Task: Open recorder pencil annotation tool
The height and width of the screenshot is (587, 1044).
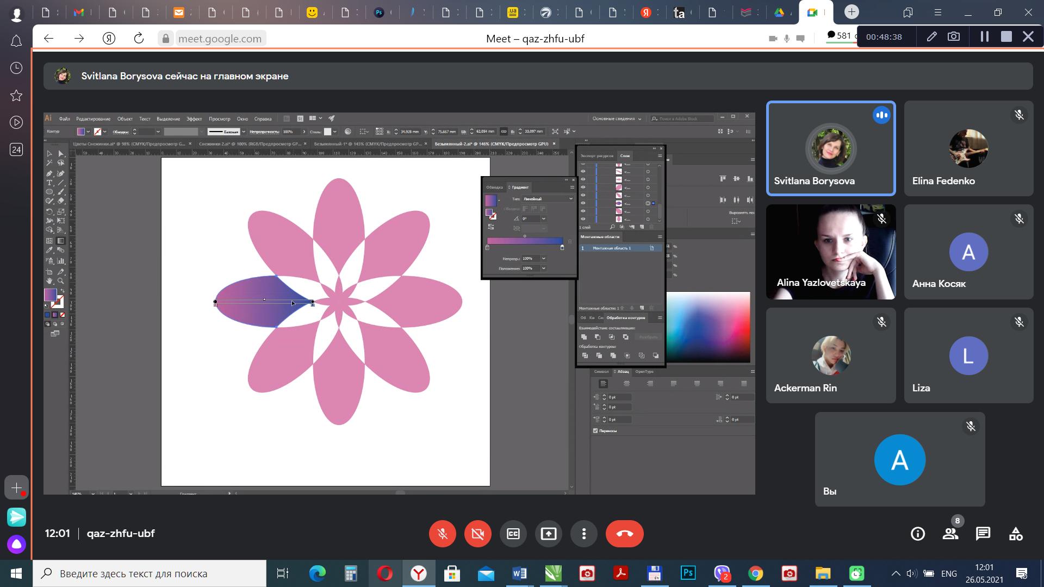Action: (x=932, y=36)
